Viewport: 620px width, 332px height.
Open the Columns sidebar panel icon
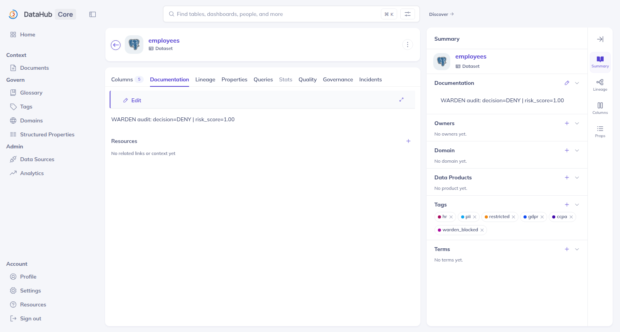pos(600,108)
